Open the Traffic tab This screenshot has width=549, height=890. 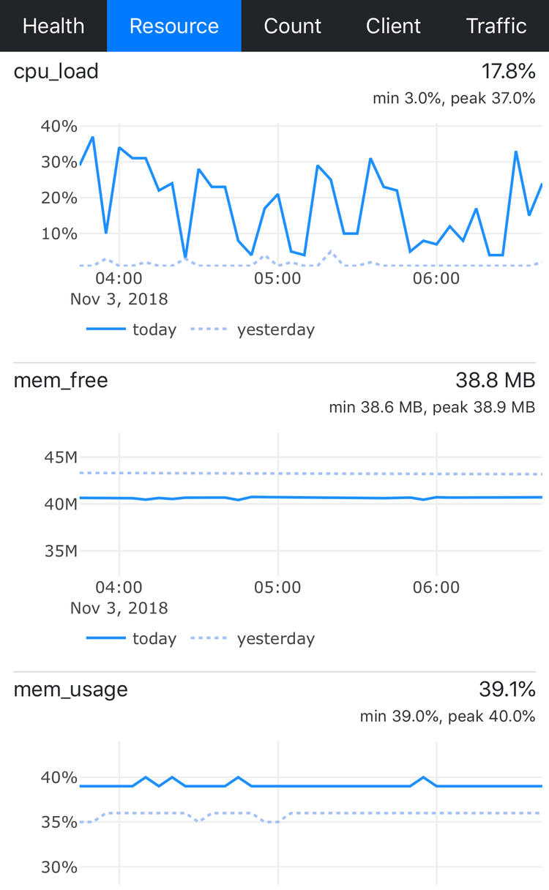click(496, 26)
